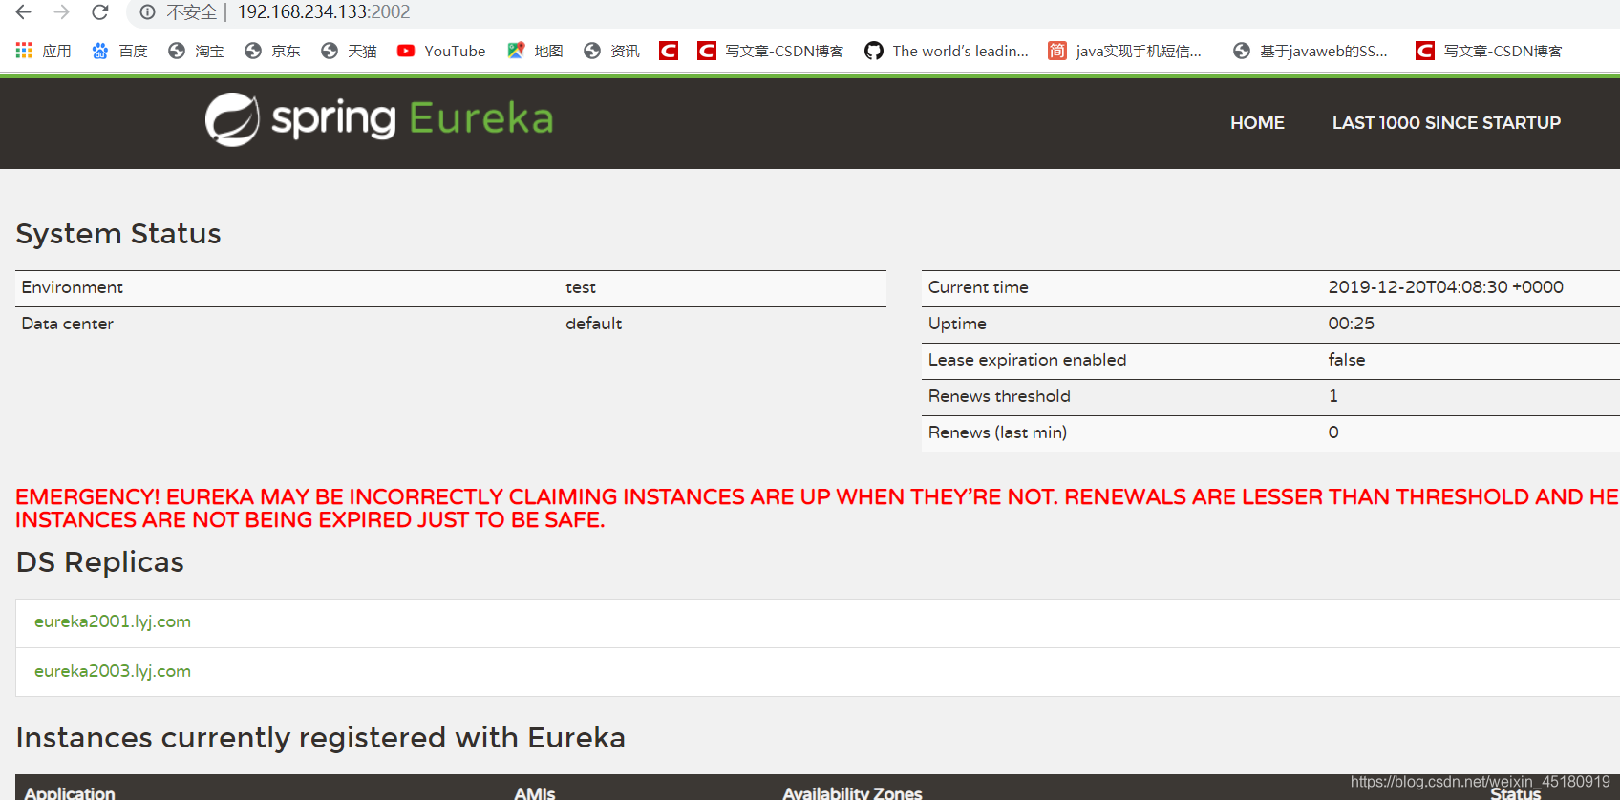Click Instances currently registered with Eureka heading
Screen dimensions: 1620x800
320,738
